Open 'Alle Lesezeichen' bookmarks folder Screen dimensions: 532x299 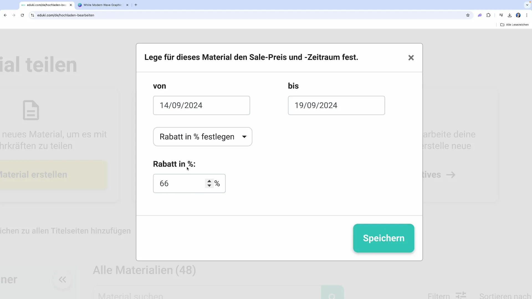pyautogui.click(x=514, y=25)
